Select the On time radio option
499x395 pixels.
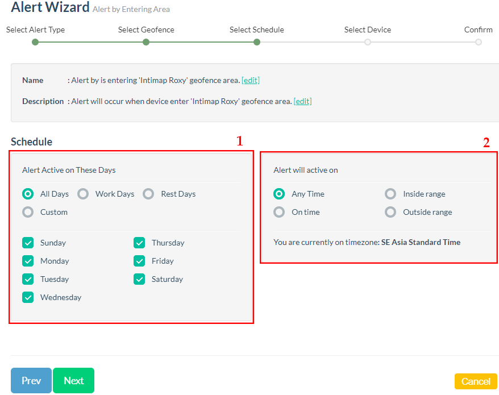pyautogui.click(x=279, y=212)
